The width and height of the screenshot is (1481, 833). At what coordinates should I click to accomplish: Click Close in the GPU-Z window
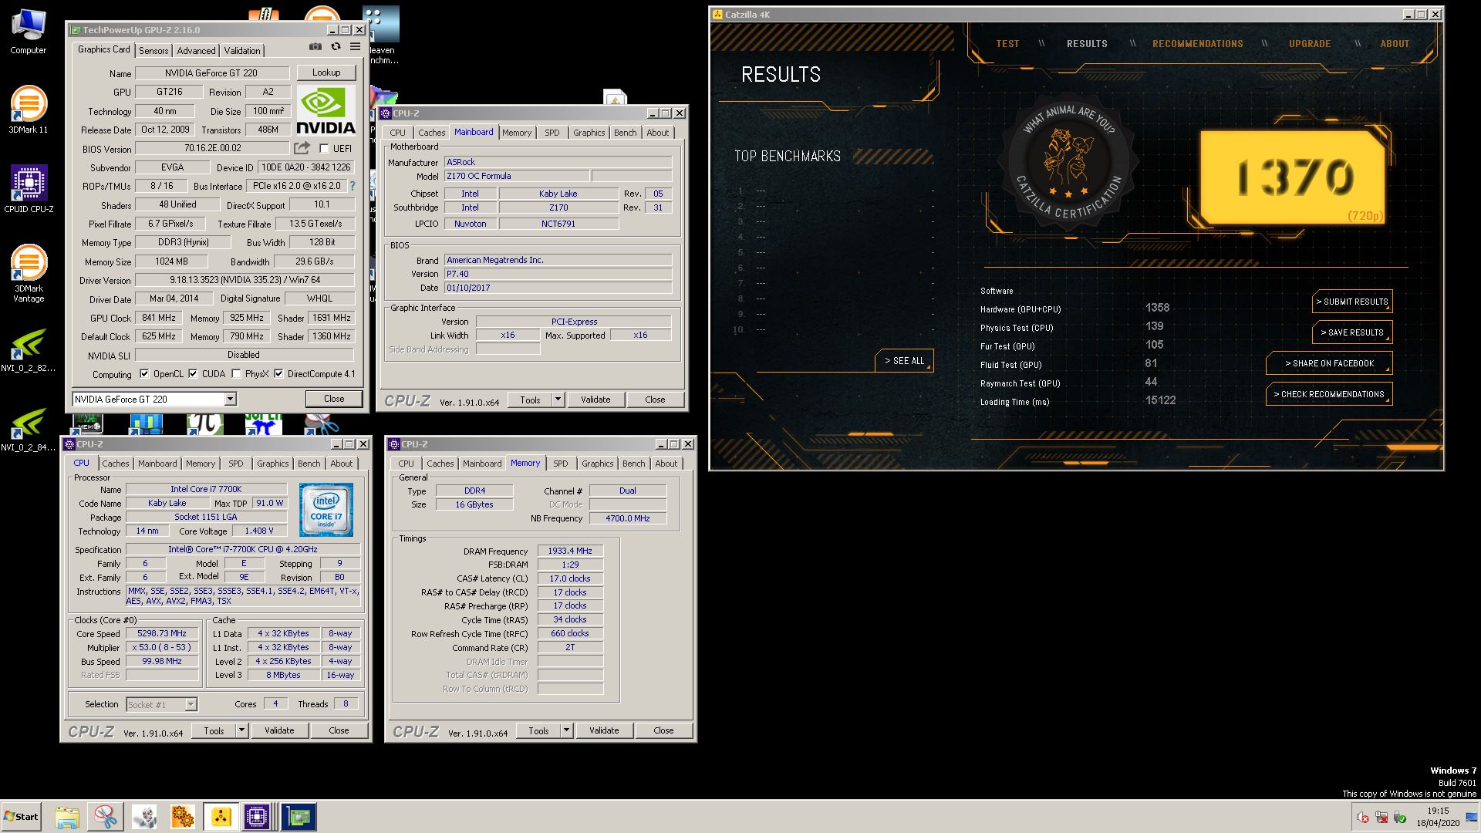(334, 399)
